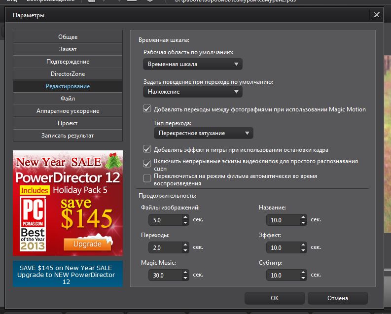This screenshot has height=314, width=391.
Task: Increase the Magic Music duration value
Action: click(185, 272)
